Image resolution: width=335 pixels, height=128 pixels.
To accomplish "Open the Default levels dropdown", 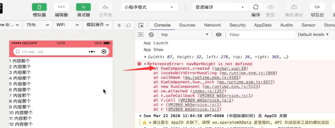I will 313,34.
